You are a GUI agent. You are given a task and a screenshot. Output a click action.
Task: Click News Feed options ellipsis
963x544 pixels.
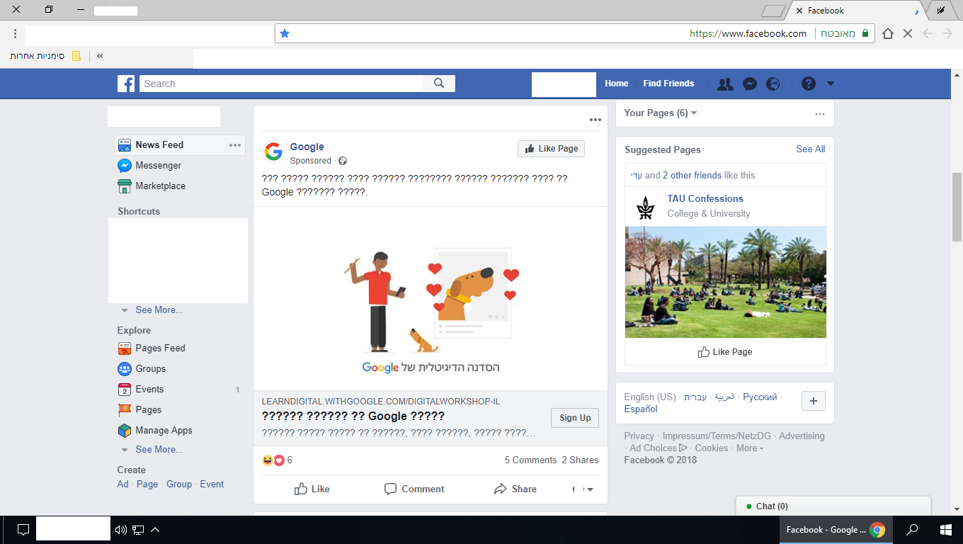(235, 145)
